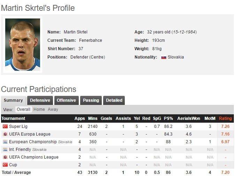Click the Int. Friendly FIFA icon
This screenshot has width=237, height=176.
coord(5,150)
